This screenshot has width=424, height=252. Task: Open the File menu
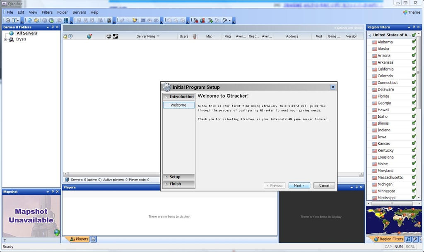(10, 12)
